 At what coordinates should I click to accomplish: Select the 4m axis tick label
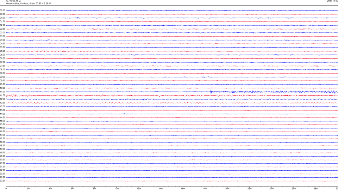click(50, 189)
